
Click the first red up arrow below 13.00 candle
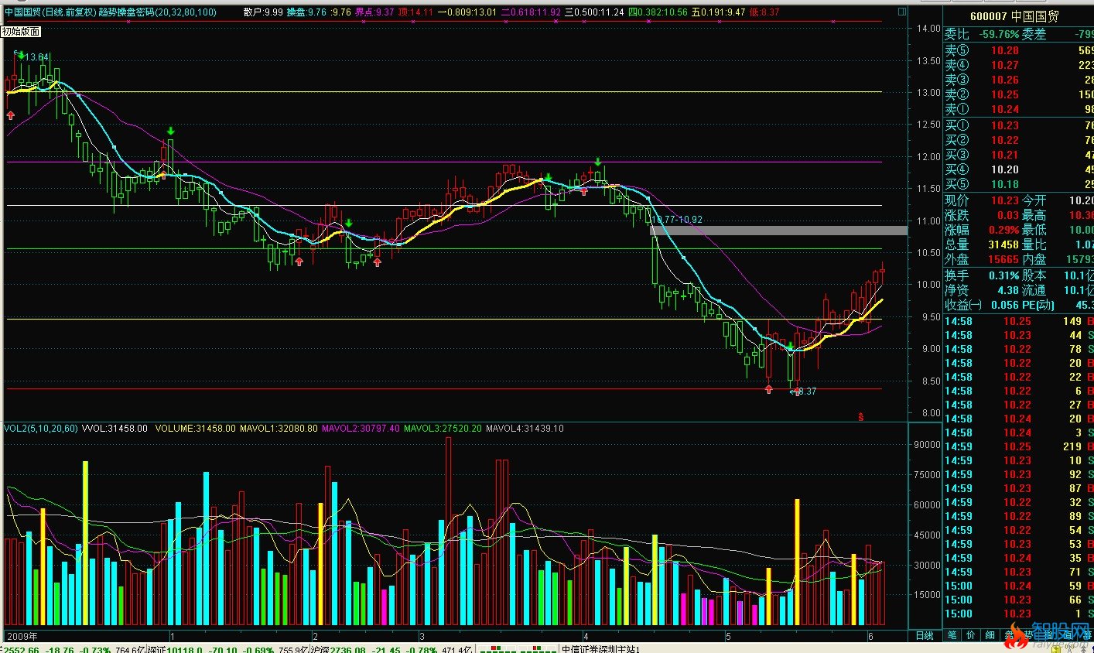(11, 115)
